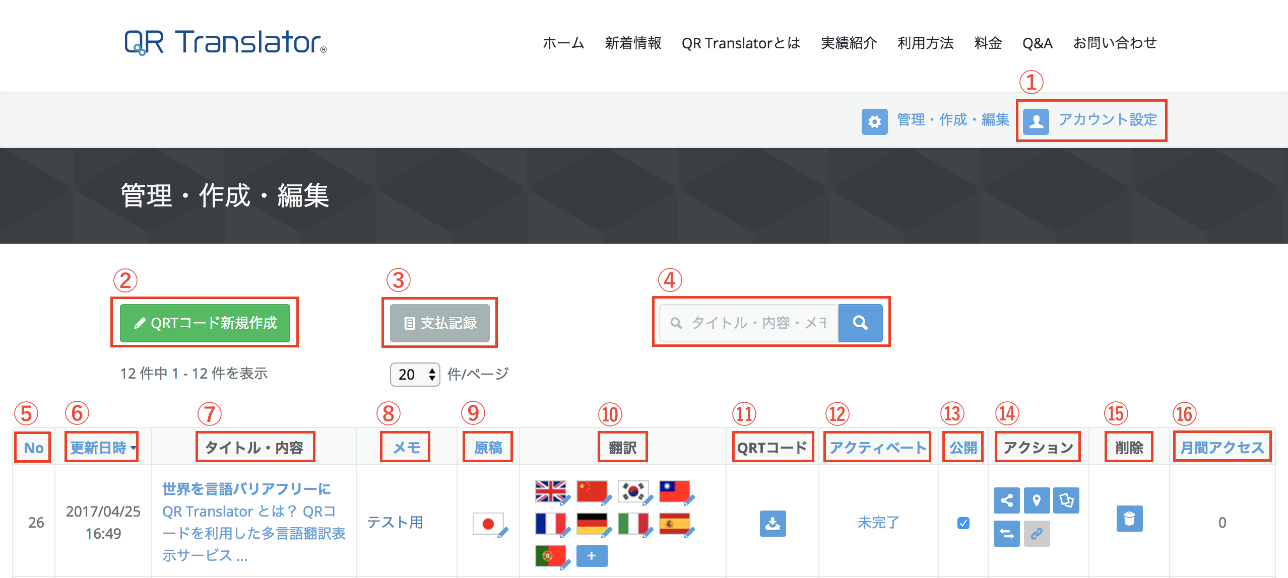Open the 実績紹介 menu item
Image resolution: width=1288 pixels, height=578 pixels.
849,43
